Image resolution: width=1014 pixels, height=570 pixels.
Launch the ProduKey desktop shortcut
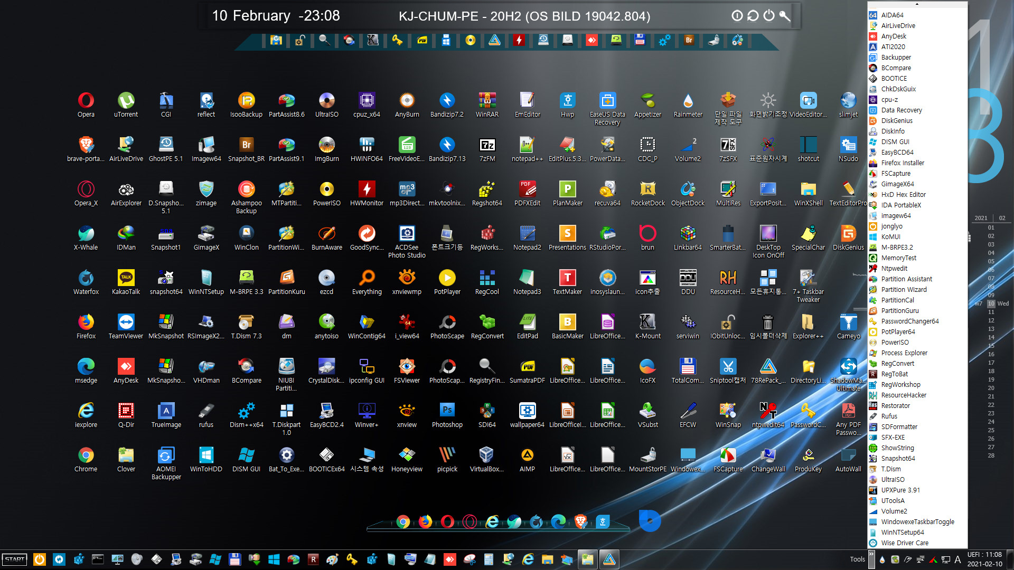[808, 459]
